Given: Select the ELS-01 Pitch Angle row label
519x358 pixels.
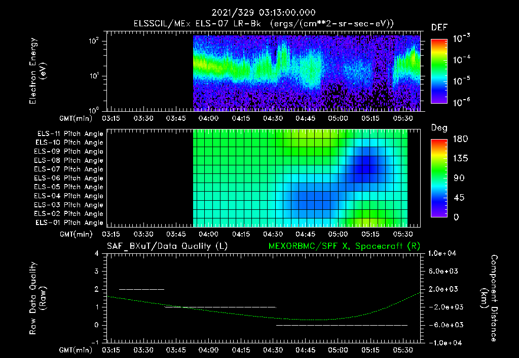Looking at the screenshot, I should coord(69,222).
